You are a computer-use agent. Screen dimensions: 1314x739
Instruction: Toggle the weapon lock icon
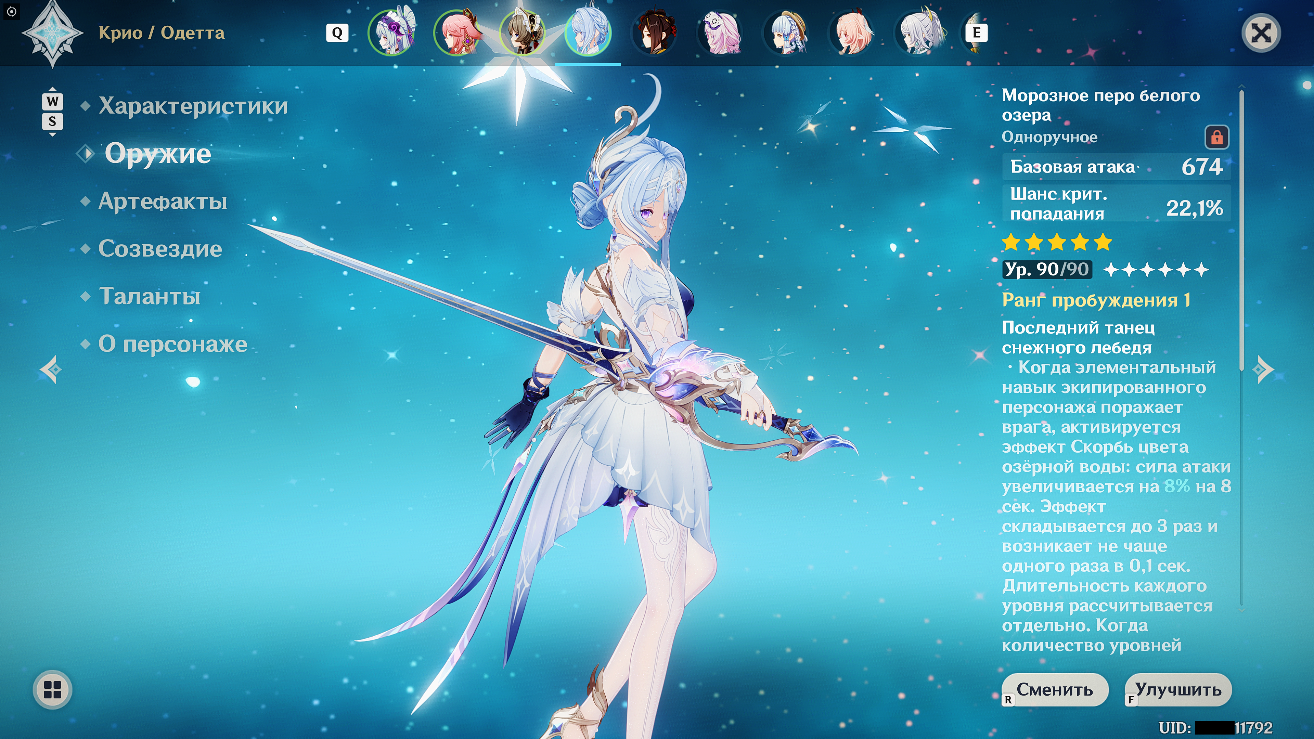(1217, 137)
